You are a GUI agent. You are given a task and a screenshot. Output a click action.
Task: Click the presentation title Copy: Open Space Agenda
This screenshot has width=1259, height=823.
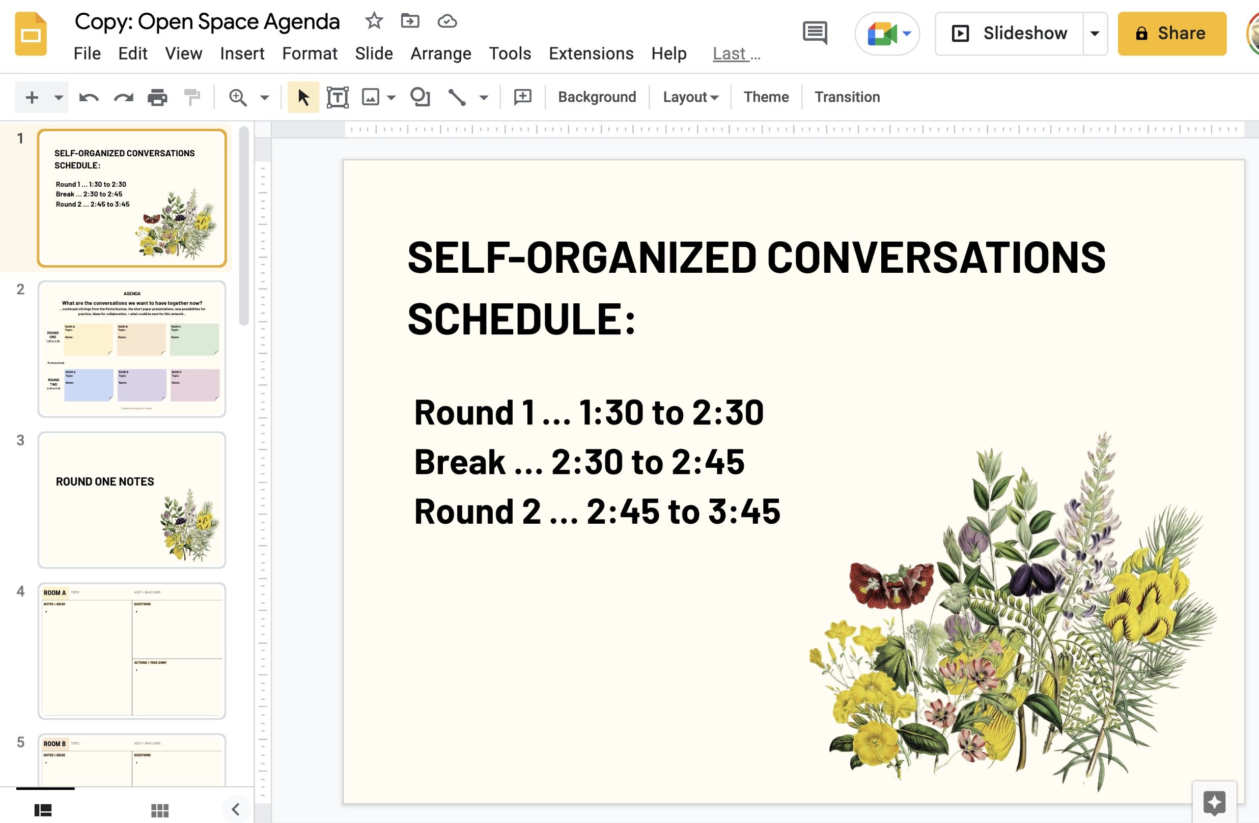point(207,22)
